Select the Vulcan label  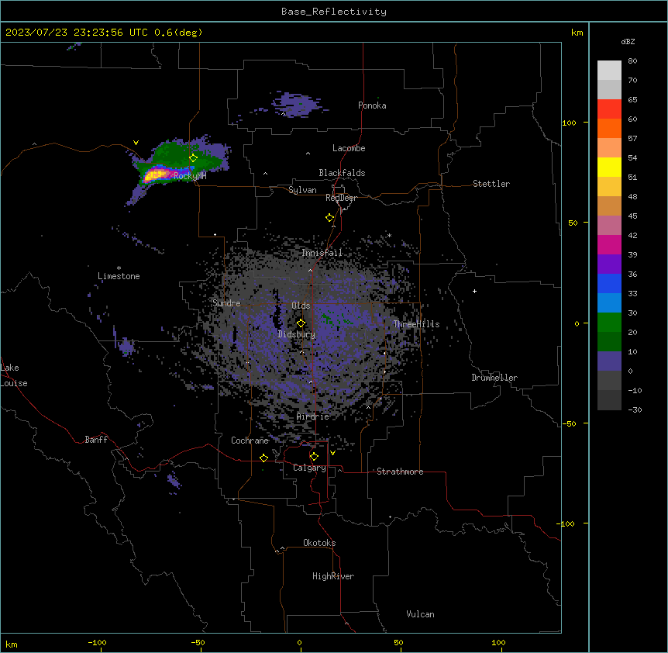tap(421, 614)
